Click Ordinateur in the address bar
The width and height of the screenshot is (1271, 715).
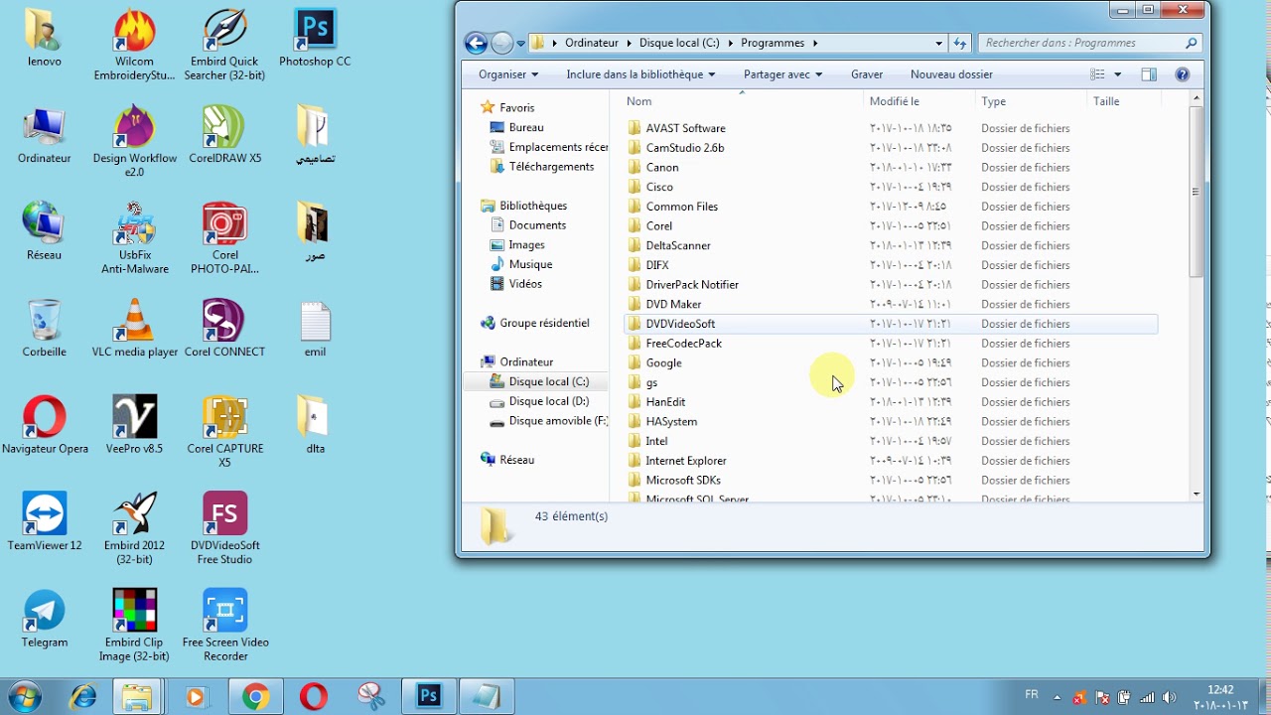pyautogui.click(x=592, y=44)
